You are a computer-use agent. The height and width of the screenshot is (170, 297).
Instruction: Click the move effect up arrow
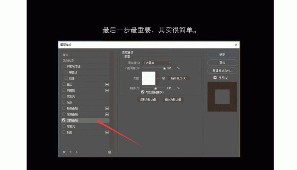pos(71,152)
